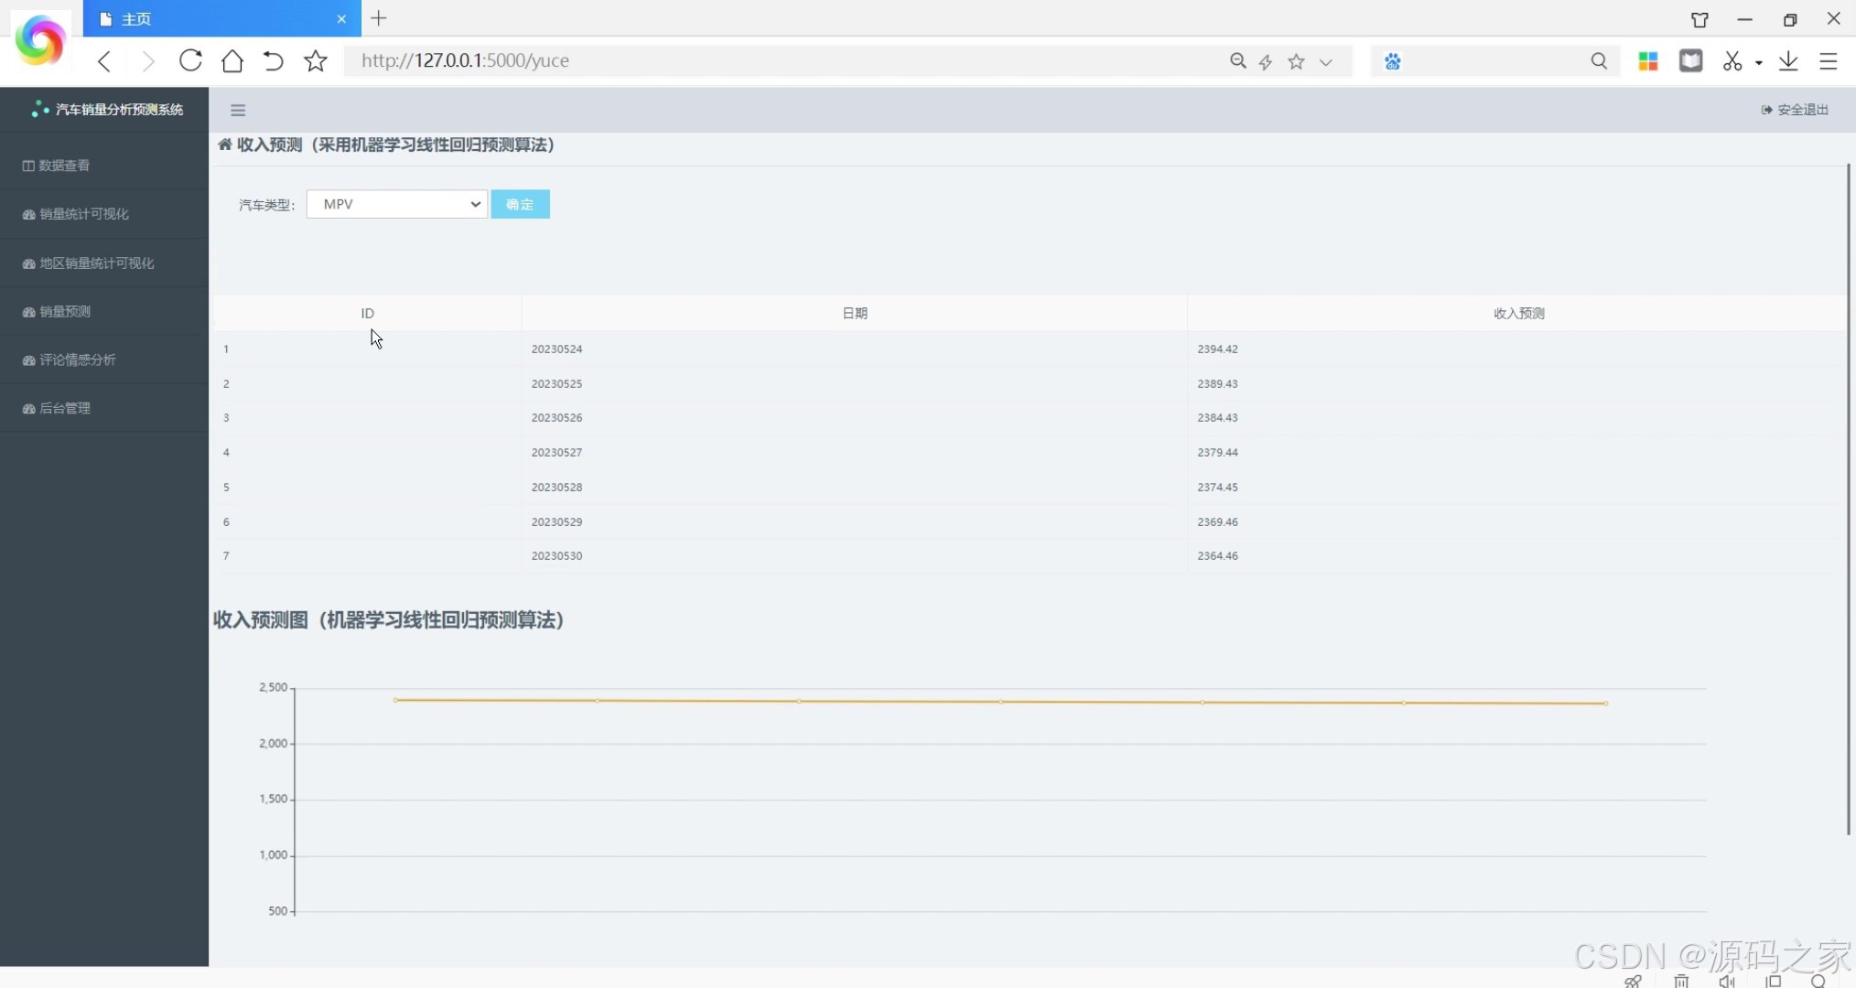Open 后台管理 sidebar item
1856x988 pixels.
point(65,408)
